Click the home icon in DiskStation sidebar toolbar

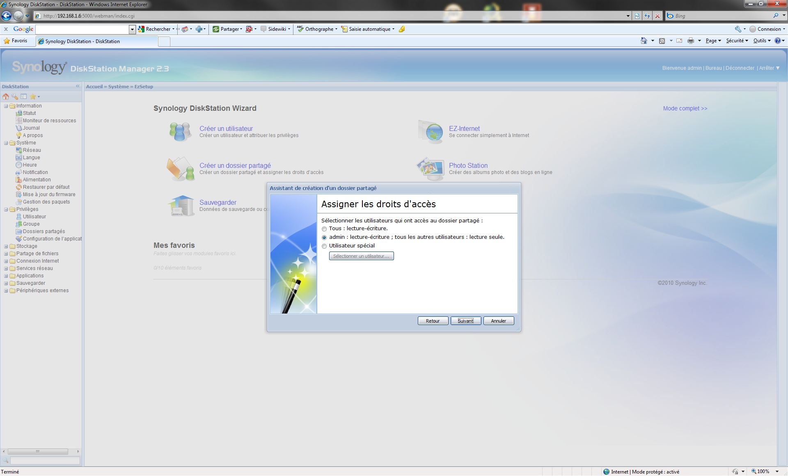(6, 97)
